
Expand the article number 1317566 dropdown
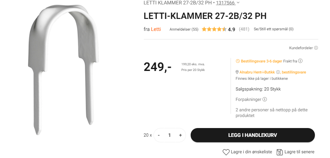point(238,3)
